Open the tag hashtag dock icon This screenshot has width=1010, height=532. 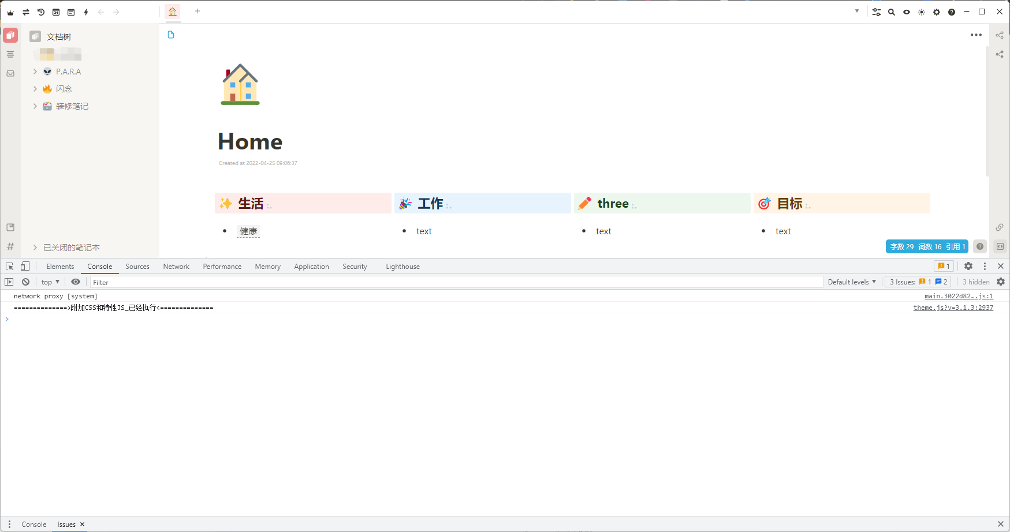click(10, 246)
